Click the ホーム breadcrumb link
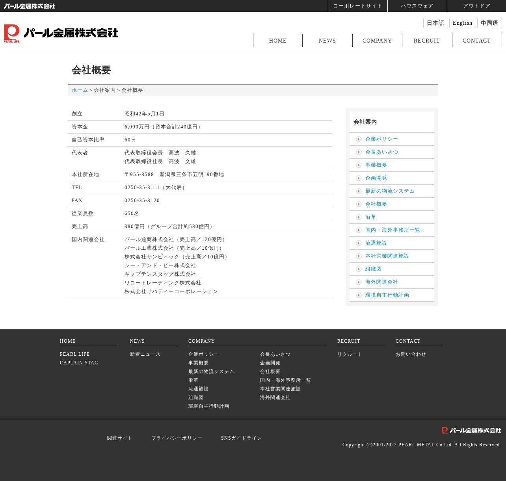 click(80, 90)
